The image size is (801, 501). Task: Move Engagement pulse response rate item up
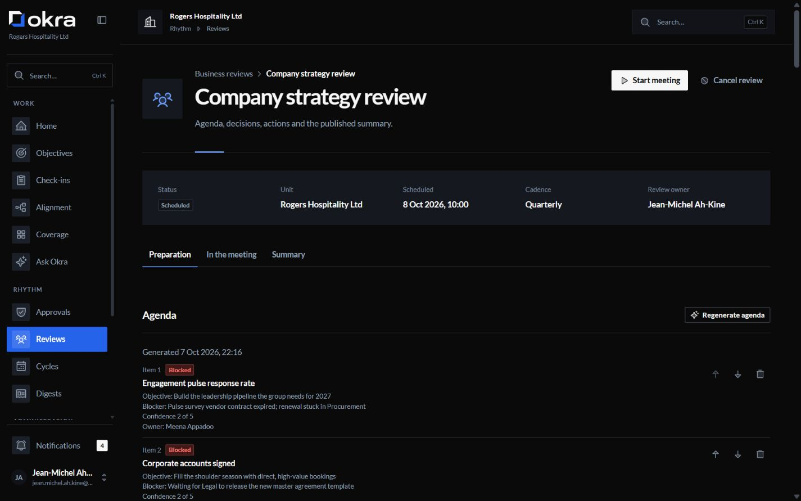coord(716,374)
